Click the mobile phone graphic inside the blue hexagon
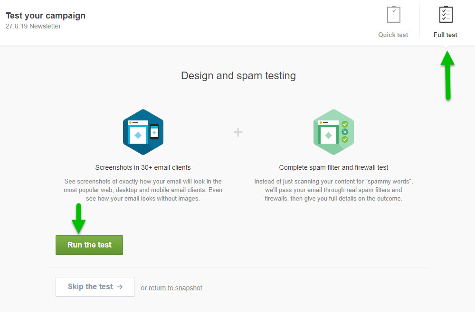Image resolution: width=475 pixels, height=312 pixels. tap(154, 132)
